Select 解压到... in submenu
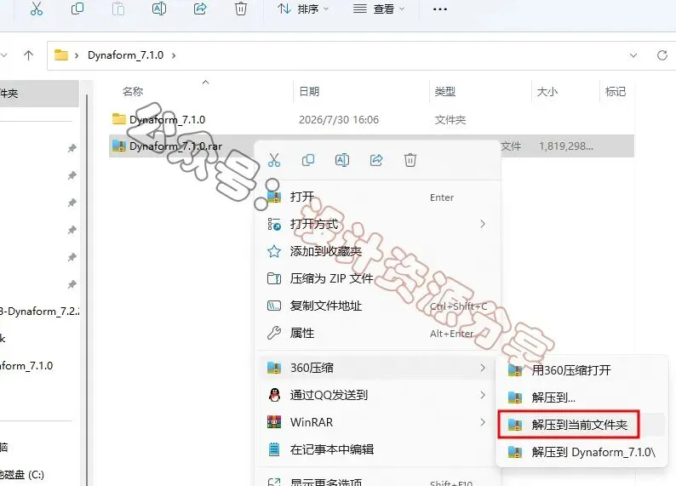Screen dimensions: 676x486 pyautogui.click(x=581, y=397)
